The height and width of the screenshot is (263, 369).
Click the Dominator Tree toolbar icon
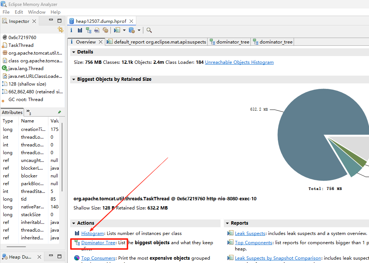(89, 30)
